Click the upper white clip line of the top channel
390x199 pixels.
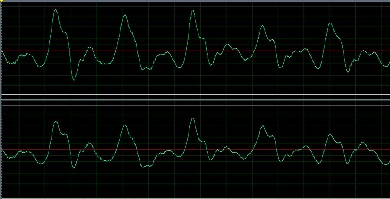point(195,7)
